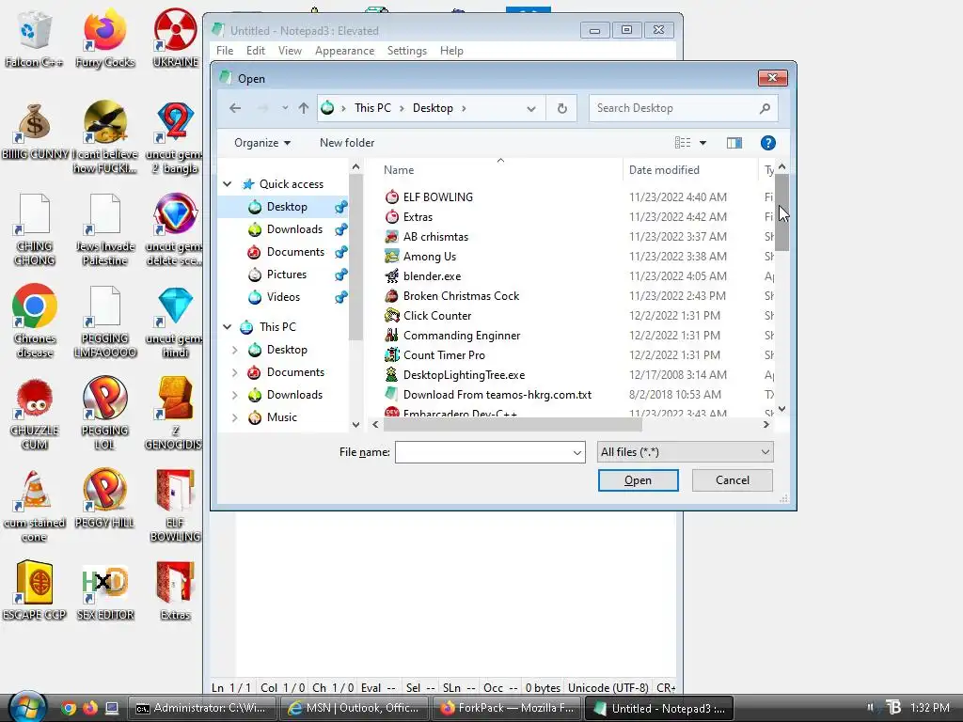Click the Up one level arrow

pos(304,109)
